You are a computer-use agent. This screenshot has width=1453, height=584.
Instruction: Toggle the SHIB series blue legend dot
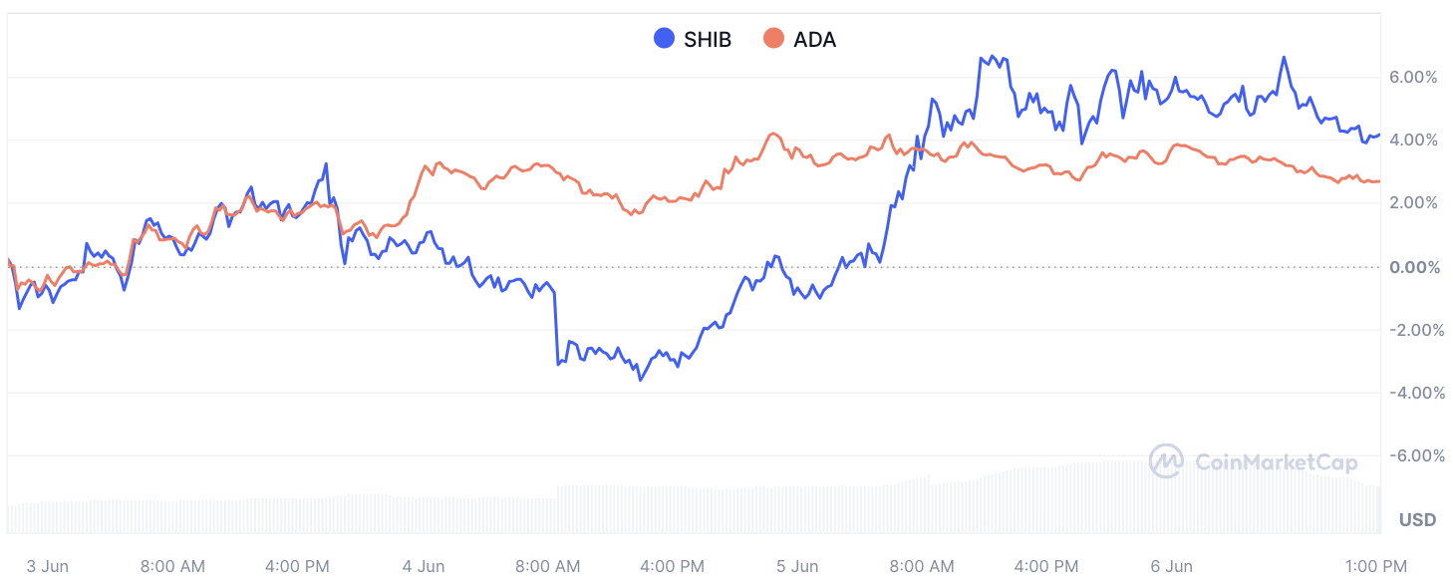[x=664, y=39]
